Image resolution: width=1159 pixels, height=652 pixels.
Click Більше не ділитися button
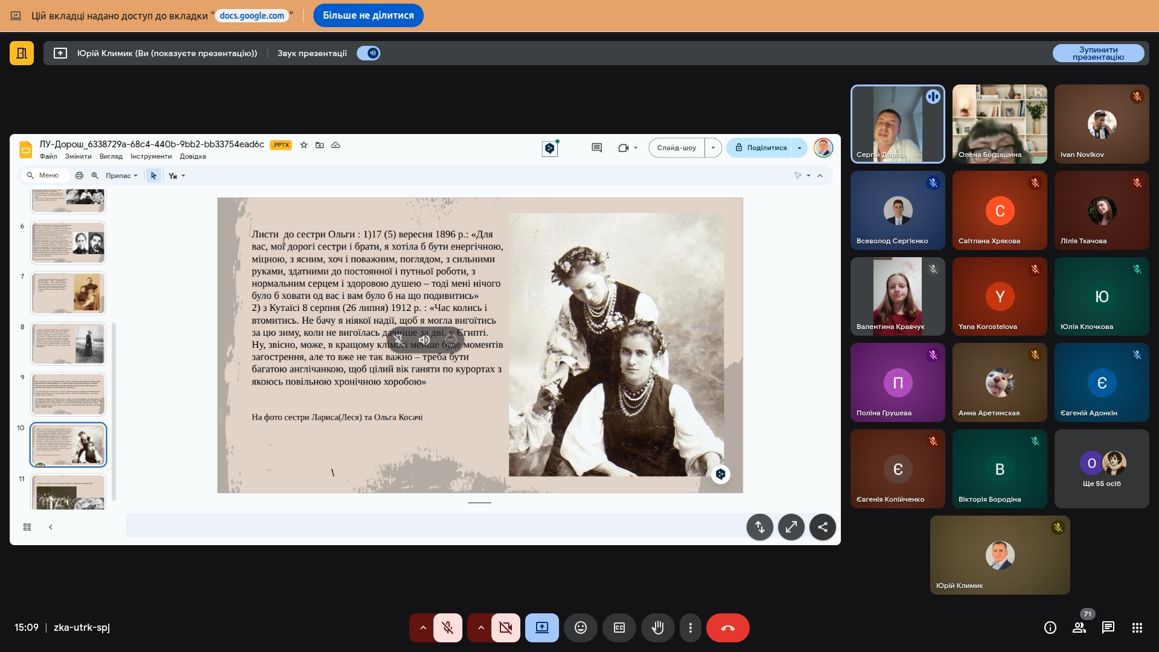(x=368, y=16)
